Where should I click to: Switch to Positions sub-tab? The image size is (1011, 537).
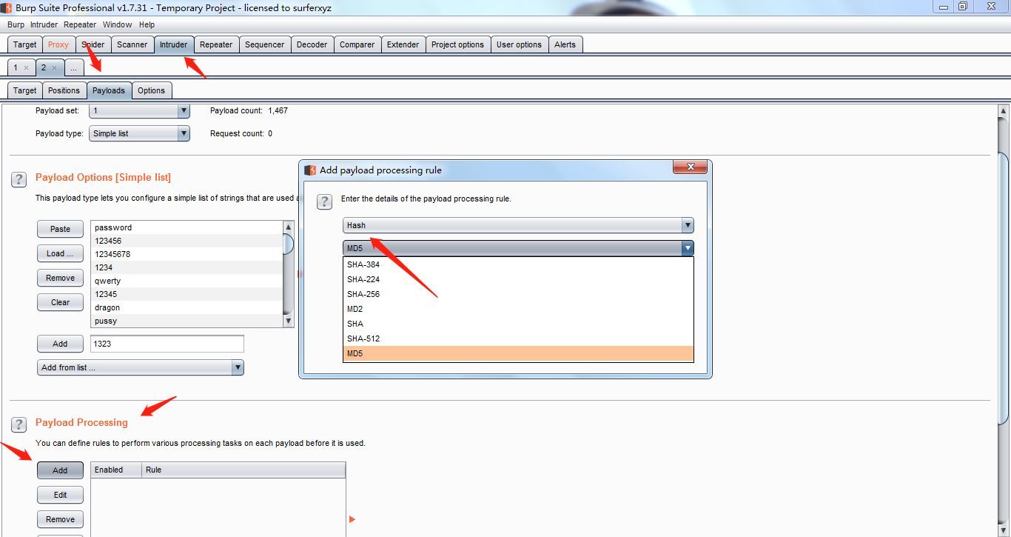tap(64, 90)
